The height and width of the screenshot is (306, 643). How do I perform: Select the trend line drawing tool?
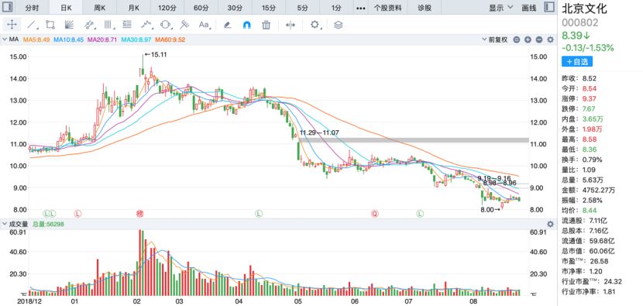(31, 25)
